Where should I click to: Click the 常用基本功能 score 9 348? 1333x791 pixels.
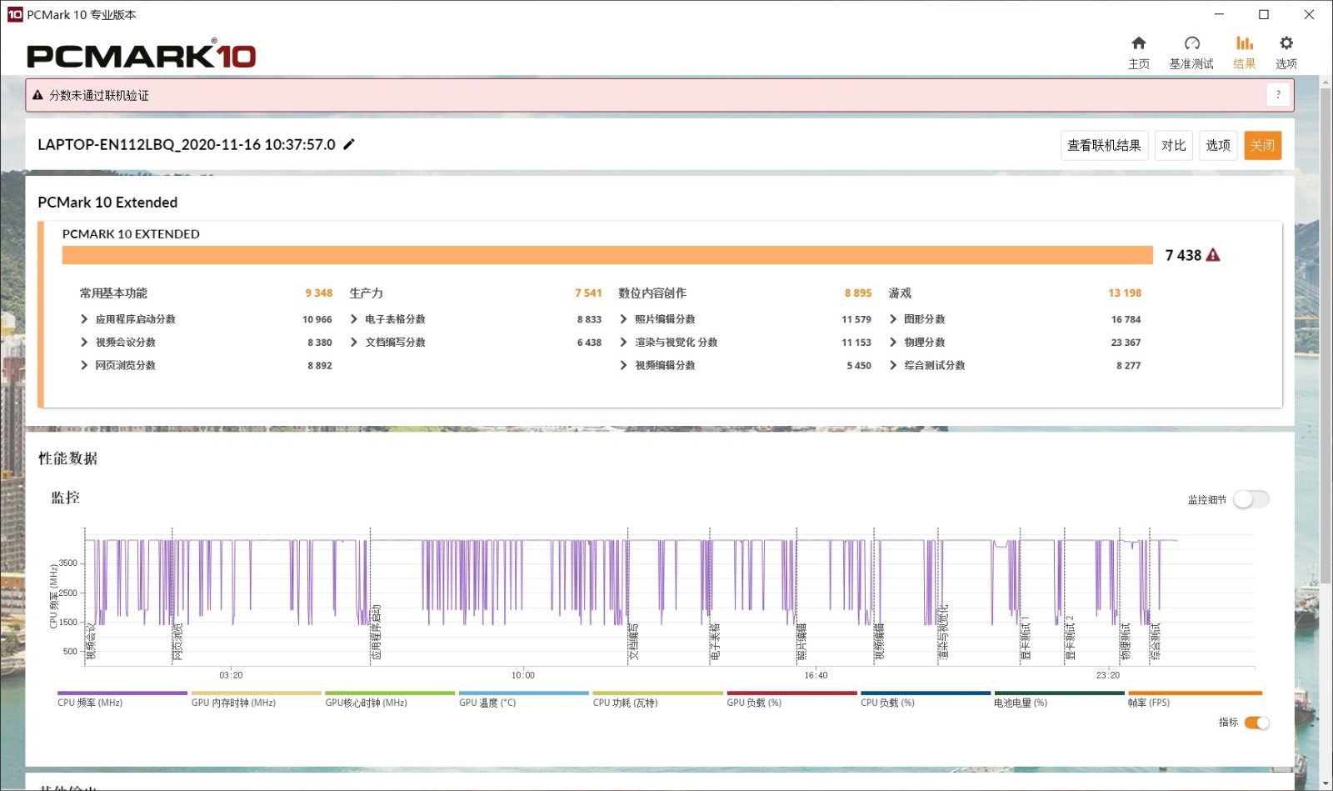[318, 293]
